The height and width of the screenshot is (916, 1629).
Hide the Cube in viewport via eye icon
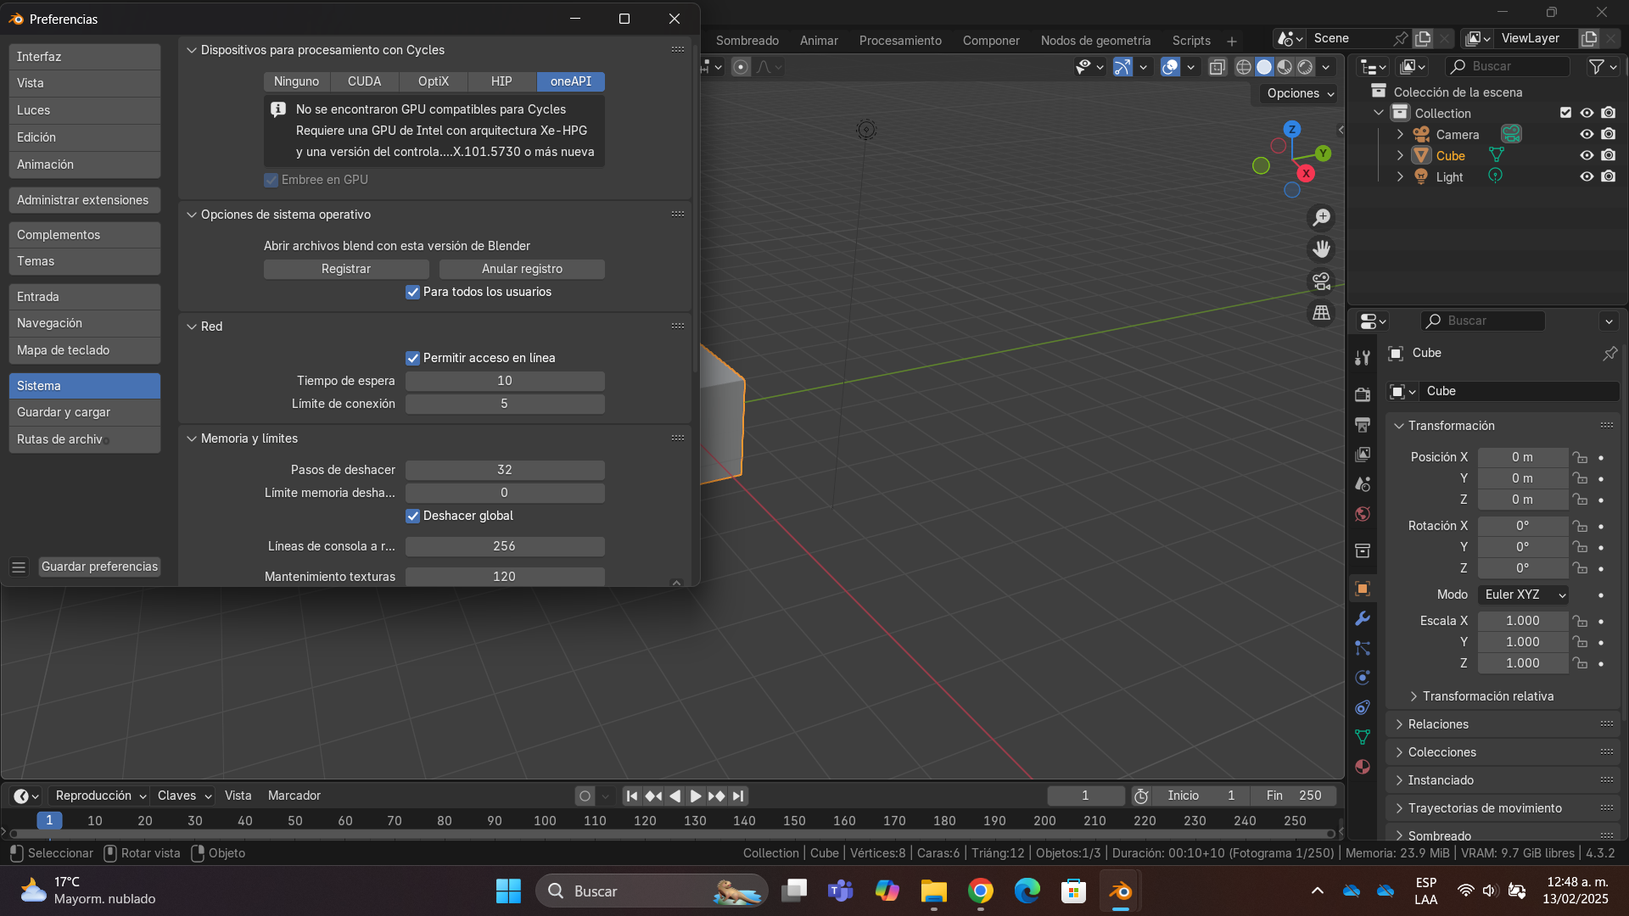(x=1587, y=155)
